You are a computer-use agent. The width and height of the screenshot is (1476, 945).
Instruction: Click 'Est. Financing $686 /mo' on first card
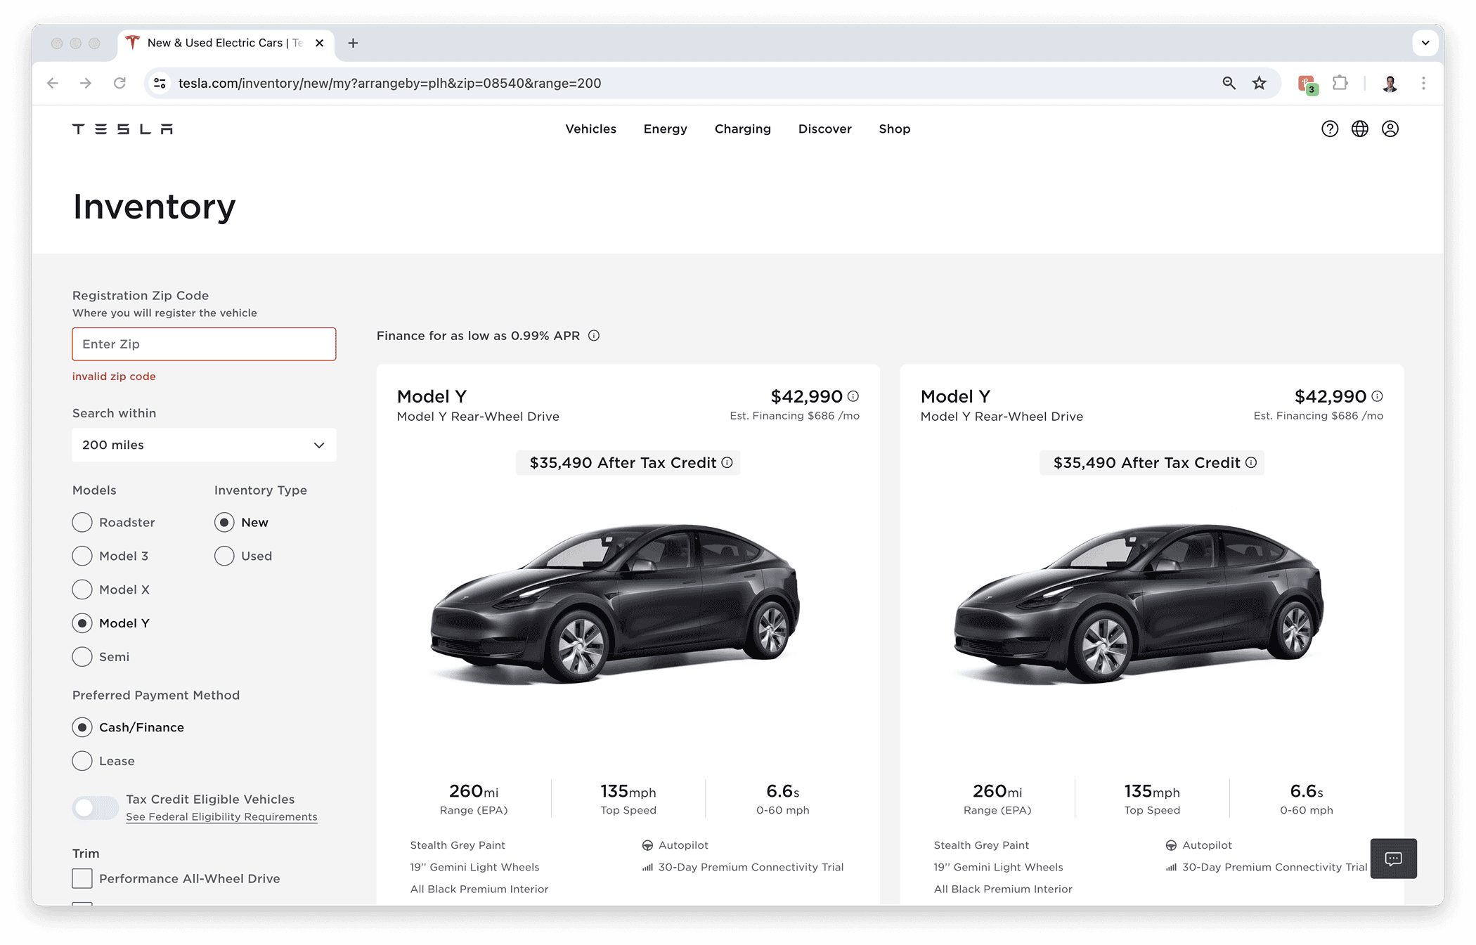[794, 416]
